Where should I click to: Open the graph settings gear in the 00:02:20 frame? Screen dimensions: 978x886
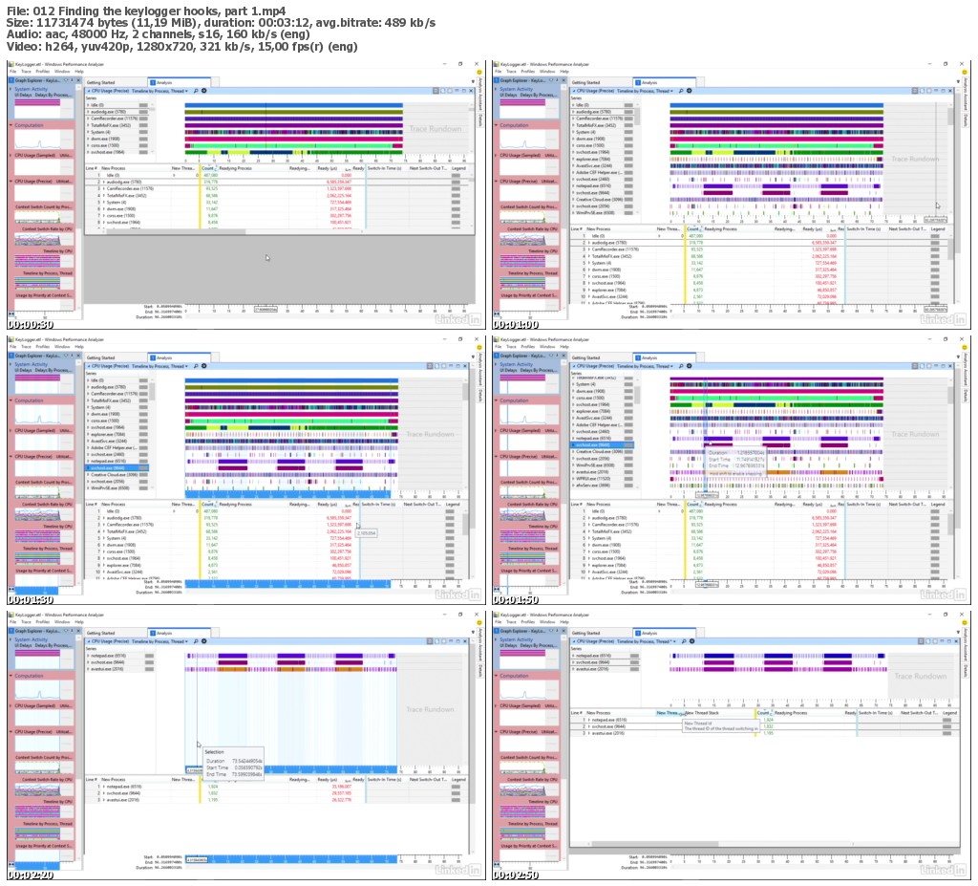(204, 641)
